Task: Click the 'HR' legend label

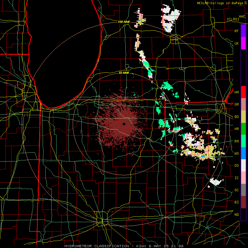Action: (236, 129)
